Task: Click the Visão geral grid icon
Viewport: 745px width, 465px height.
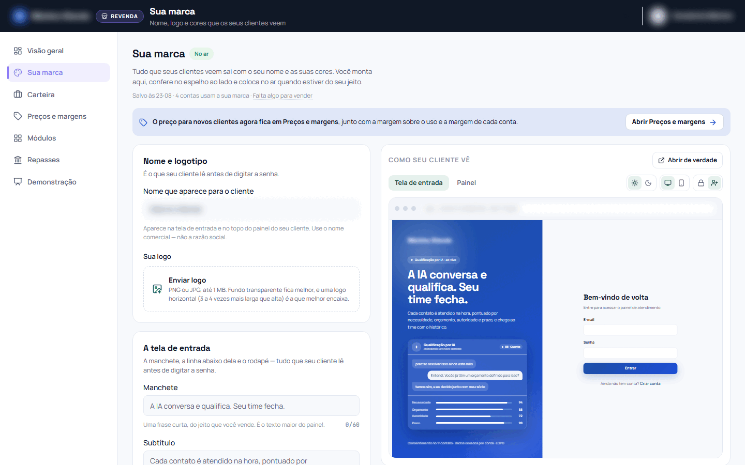Action: pos(18,51)
